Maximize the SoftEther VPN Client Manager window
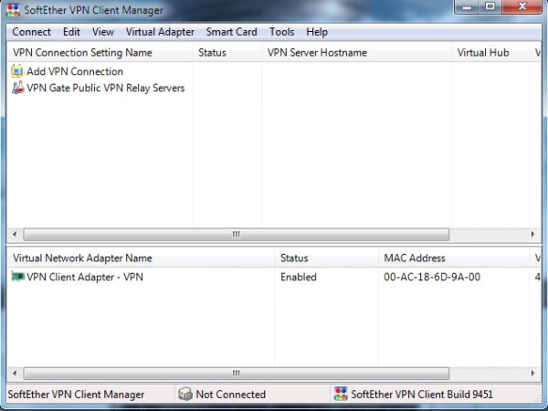Screen dimensions: 548x411 click(490, 6)
